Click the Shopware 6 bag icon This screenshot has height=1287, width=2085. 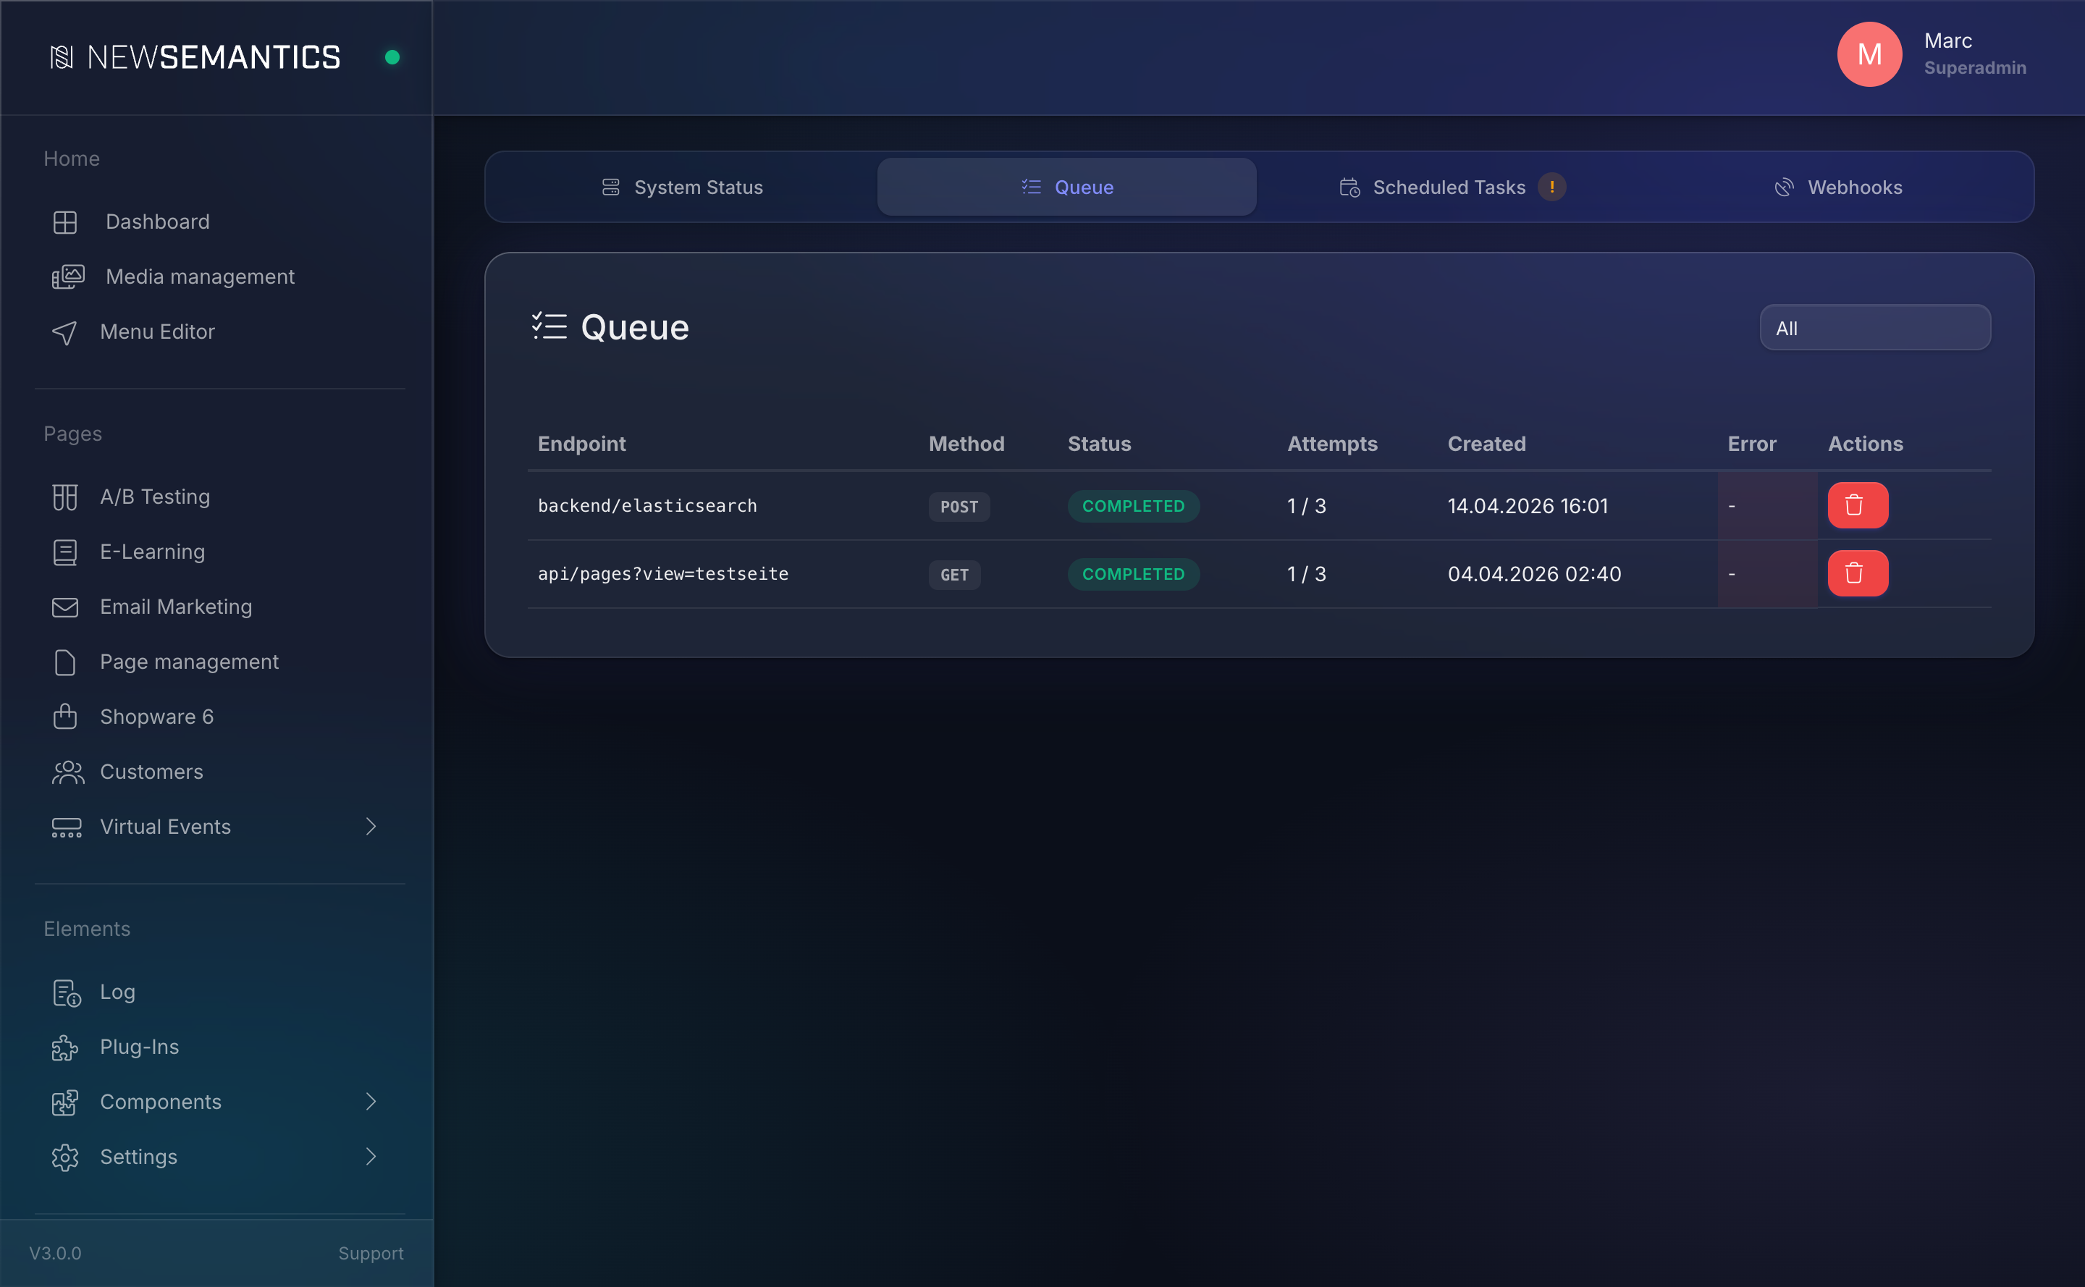tap(64, 717)
